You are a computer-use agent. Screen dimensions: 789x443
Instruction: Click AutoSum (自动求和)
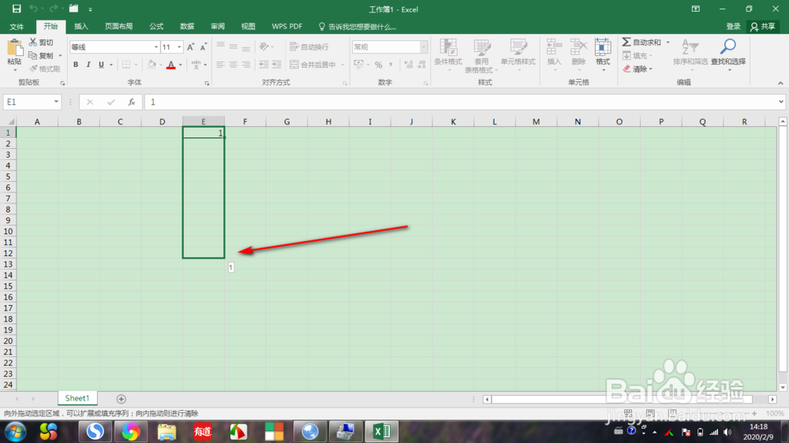641,43
